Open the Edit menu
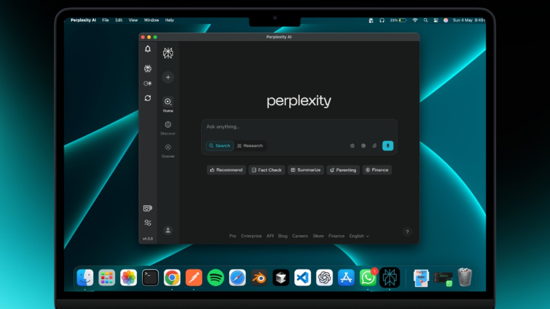This screenshot has height=309, width=550. point(119,20)
